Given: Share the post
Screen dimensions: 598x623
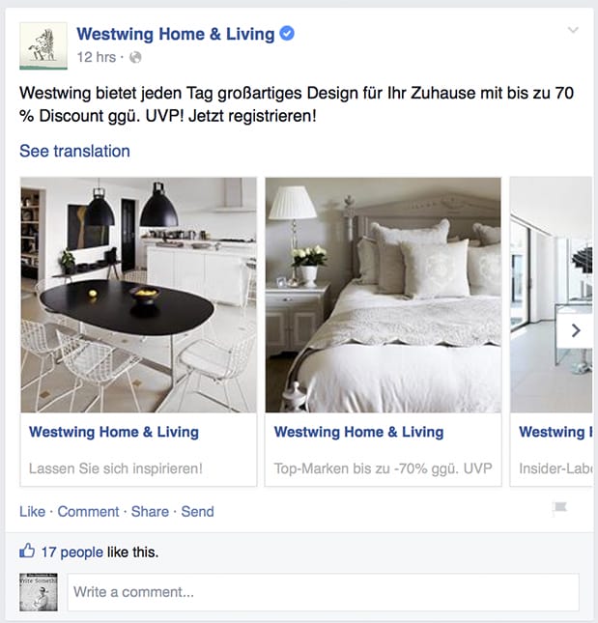Looking at the screenshot, I should (150, 511).
